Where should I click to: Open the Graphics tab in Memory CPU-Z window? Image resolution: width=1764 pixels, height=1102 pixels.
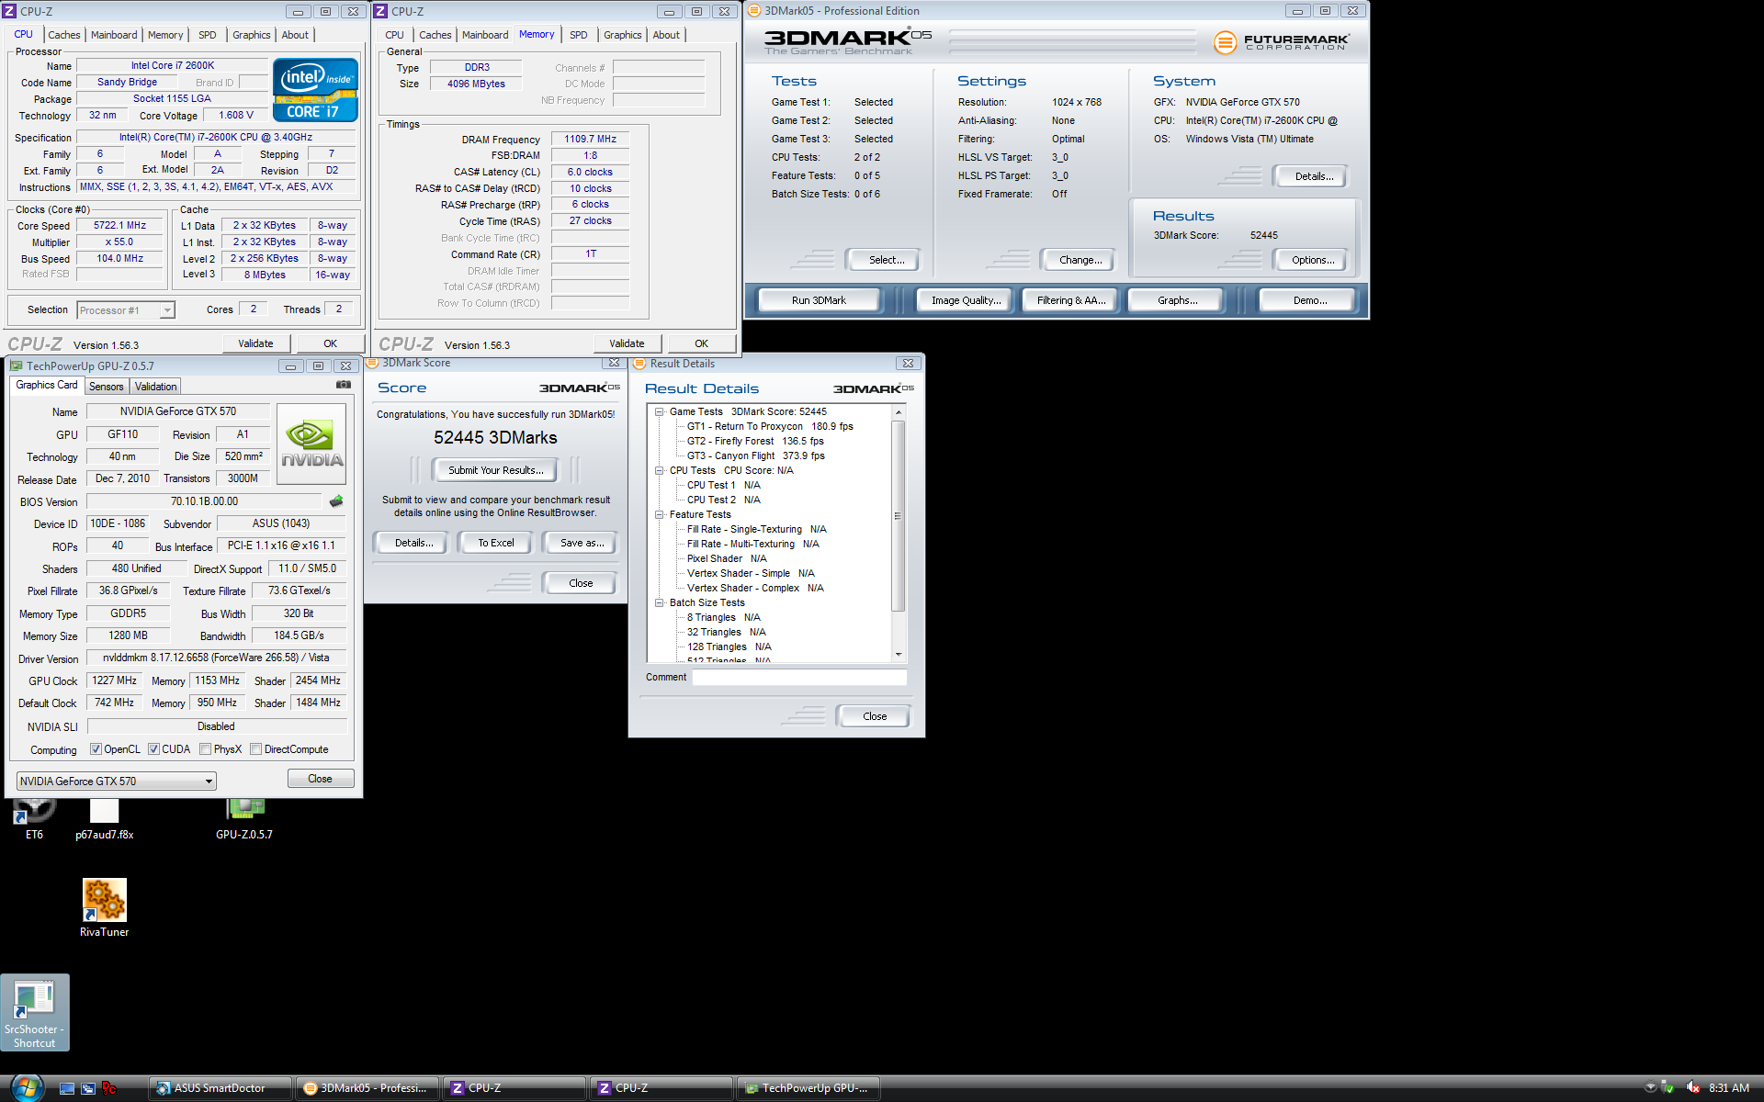coord(623,35)
